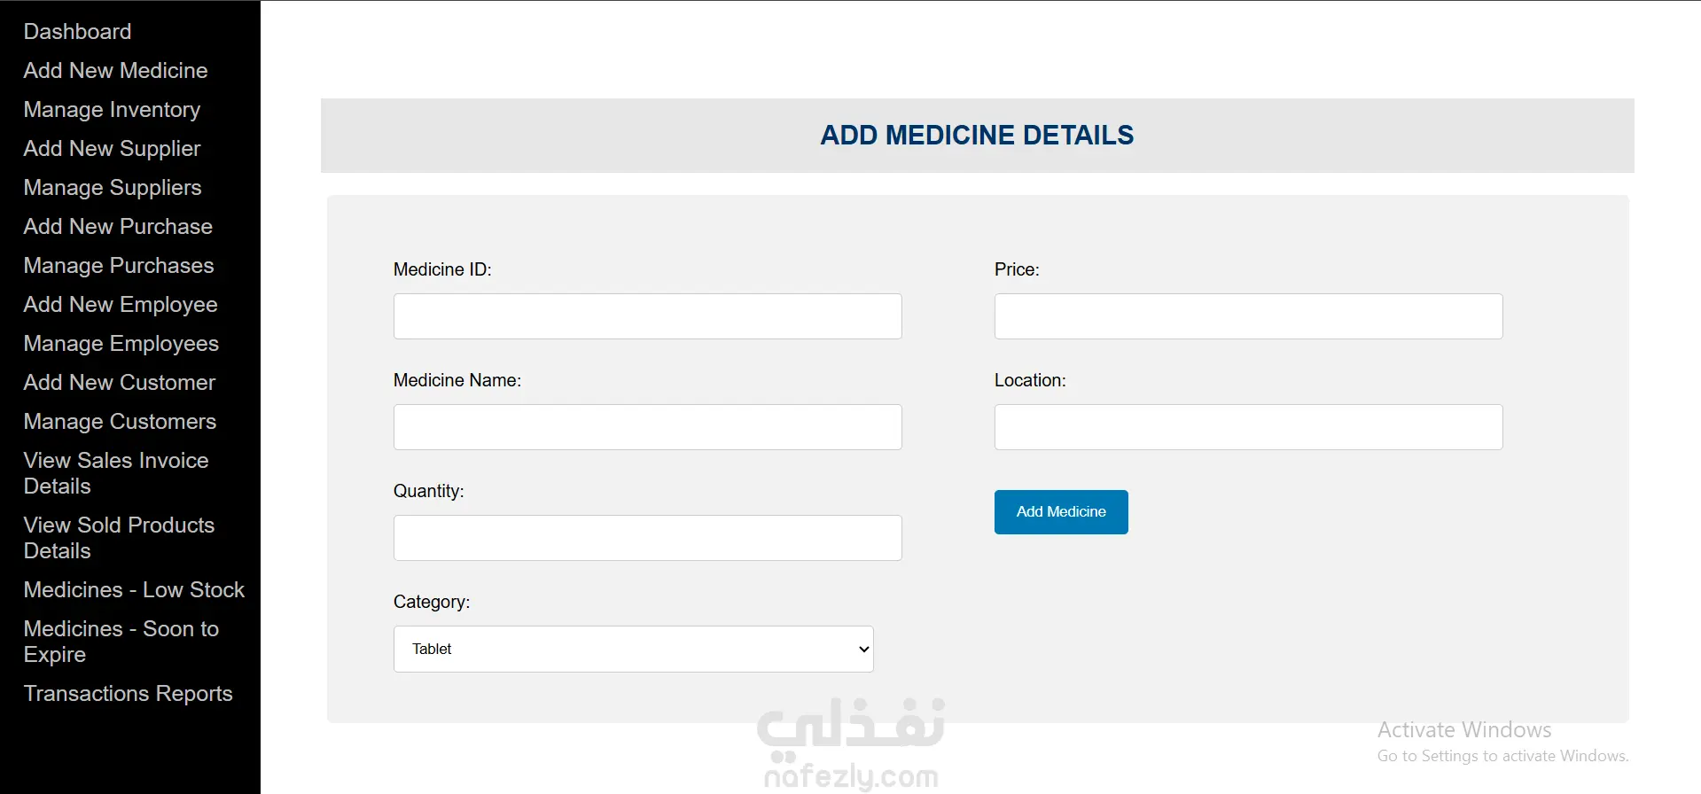Open Manage Inventory from sidebar
Image resolution: width=1701 pixels, height=794 pixels.
point(112,110)
